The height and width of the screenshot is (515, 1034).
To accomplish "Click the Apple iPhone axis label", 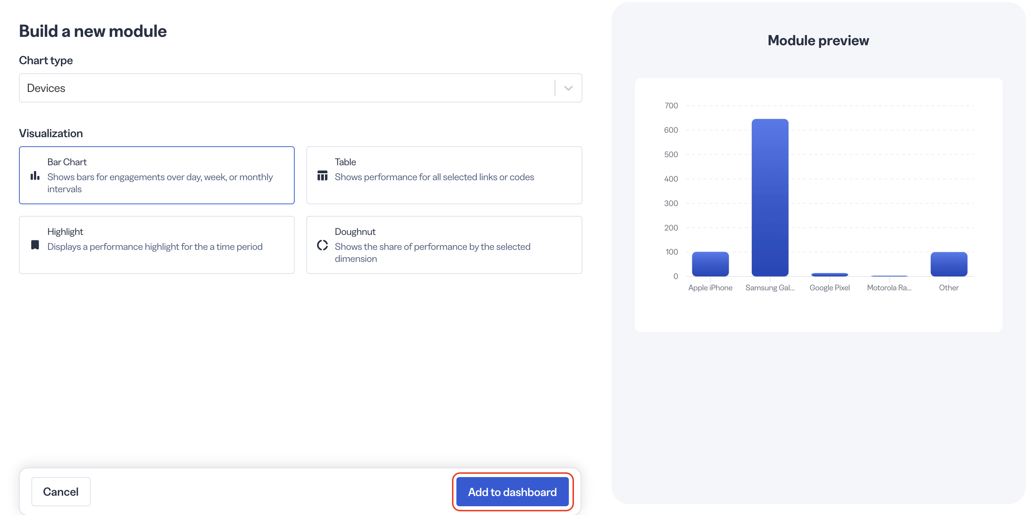I will coord(710,287).
